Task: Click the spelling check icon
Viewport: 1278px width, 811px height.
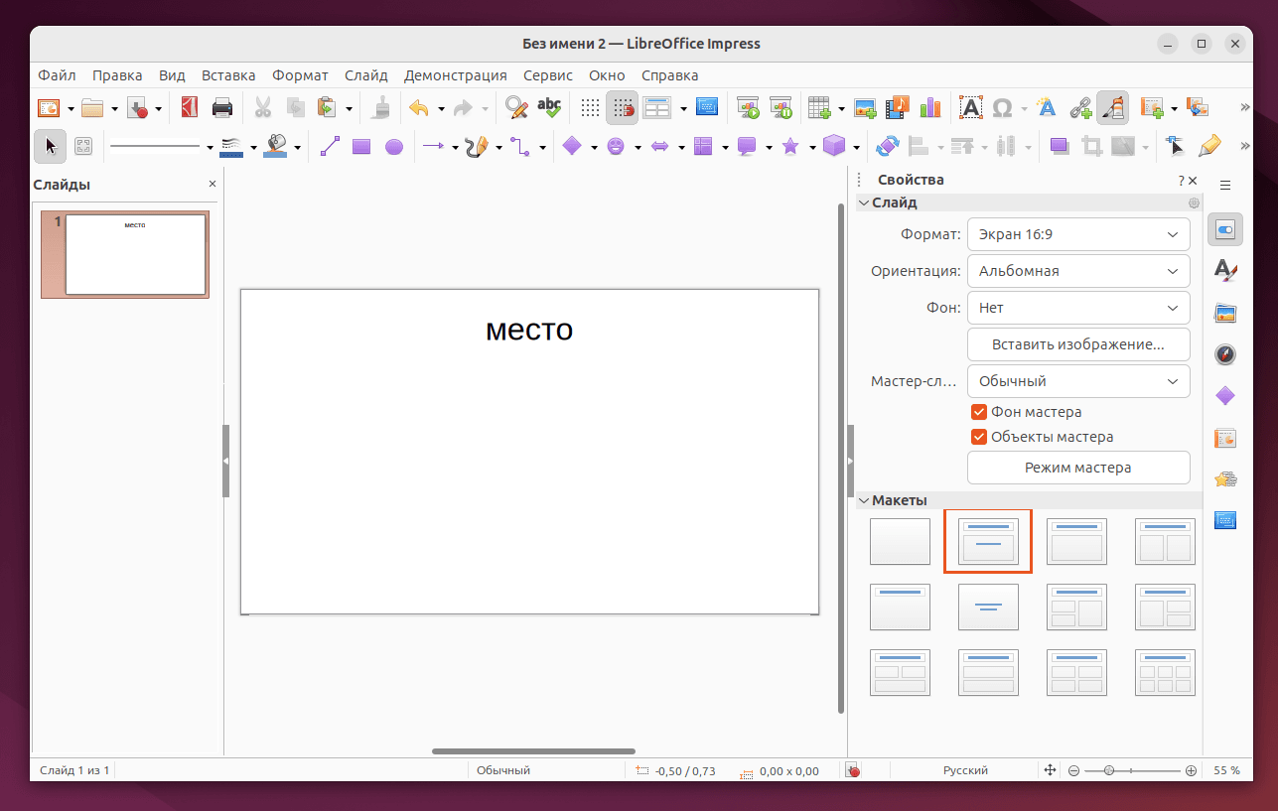Action: tap(549, 107)
